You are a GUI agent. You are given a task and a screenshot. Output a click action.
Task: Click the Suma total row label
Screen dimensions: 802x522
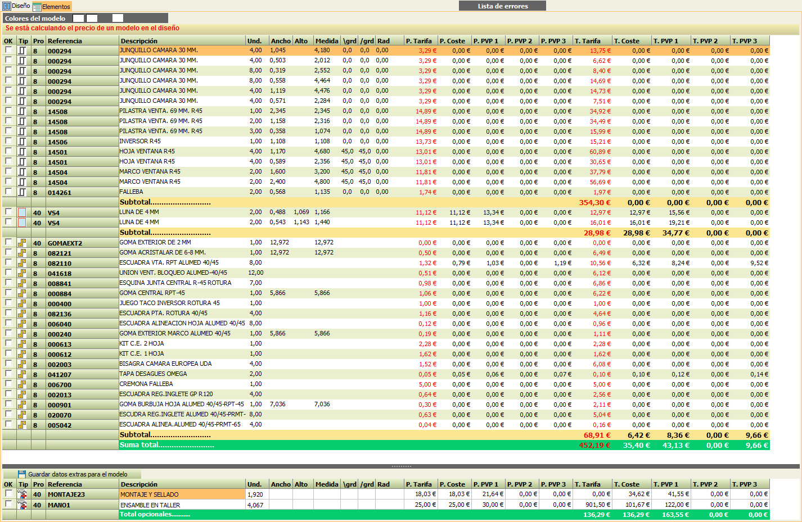pyautogui.click(x=166, y=445)
